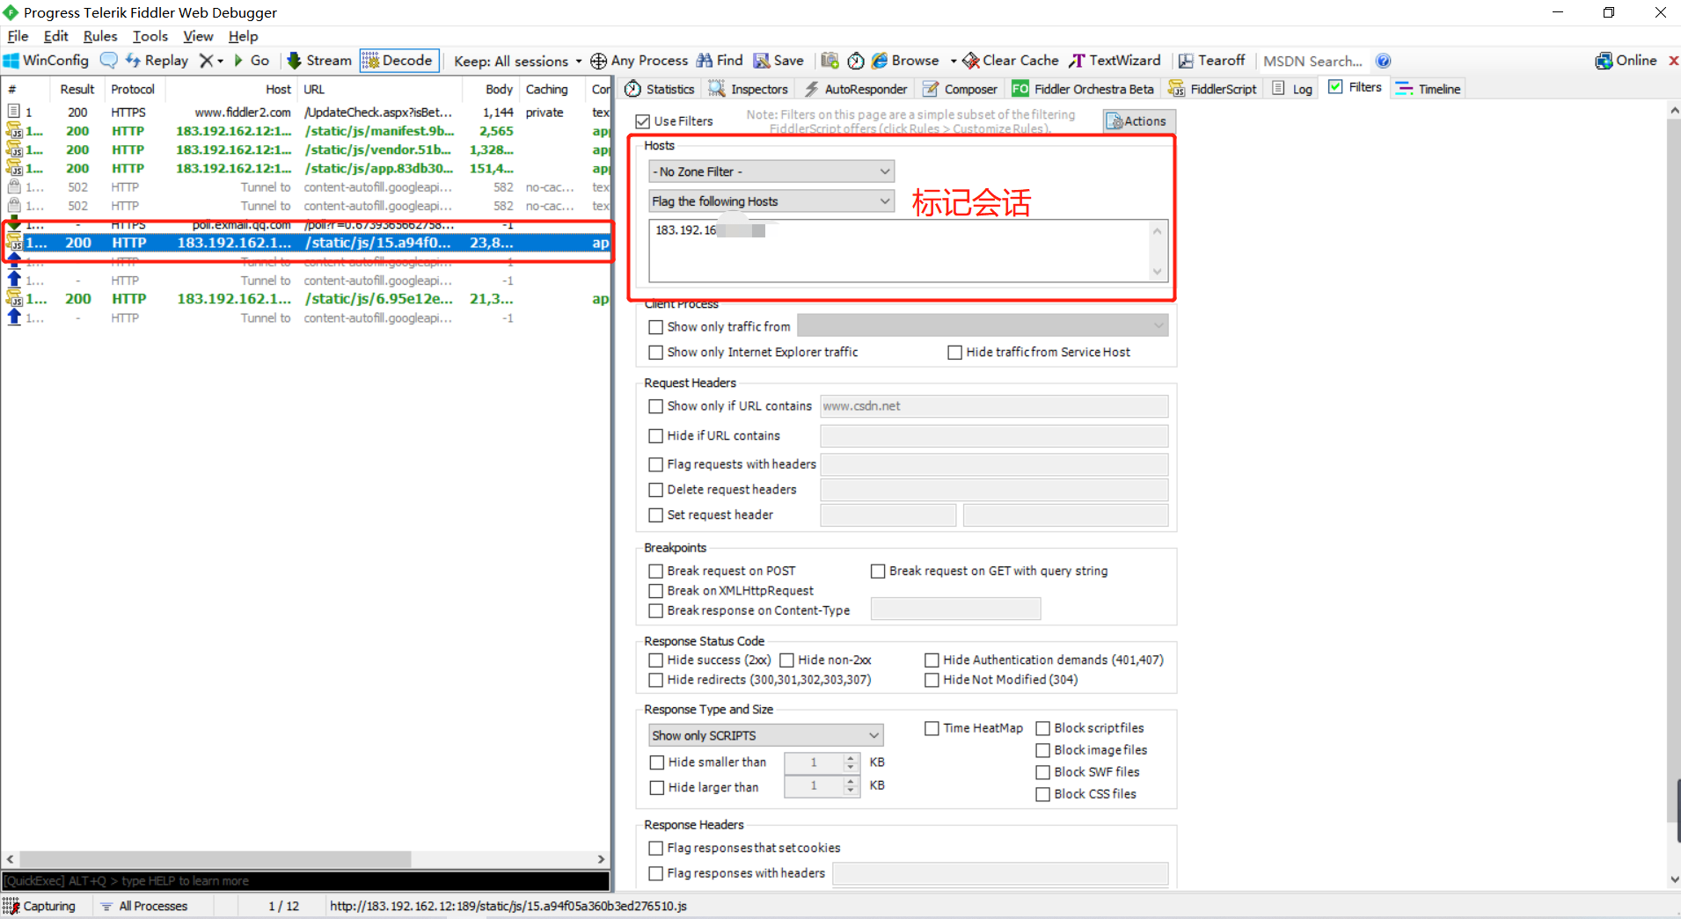Enable Break request on POST

click(654, 571)
